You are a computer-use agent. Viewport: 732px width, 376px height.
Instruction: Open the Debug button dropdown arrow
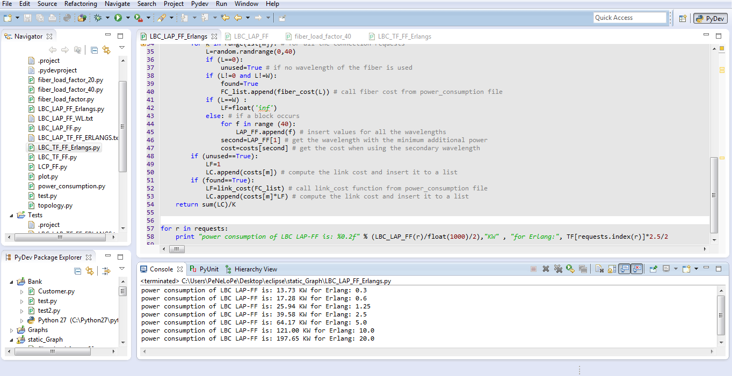click(x=107, y=18)
